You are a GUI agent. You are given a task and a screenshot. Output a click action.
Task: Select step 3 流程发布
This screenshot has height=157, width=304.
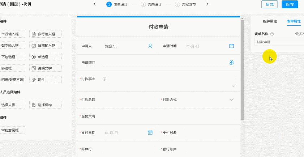click(185, 4)
